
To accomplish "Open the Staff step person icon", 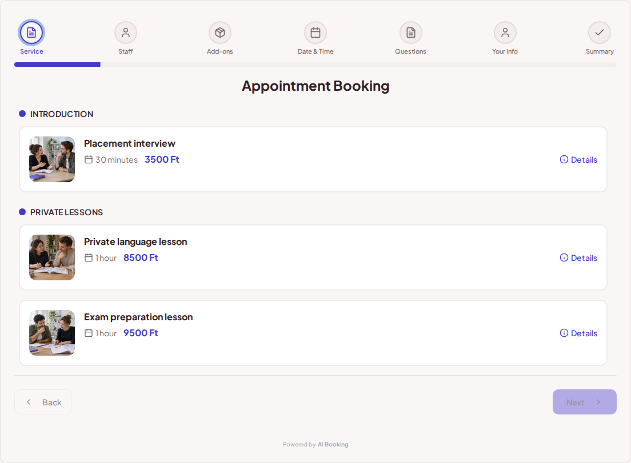I will click(x=126, y=33).
